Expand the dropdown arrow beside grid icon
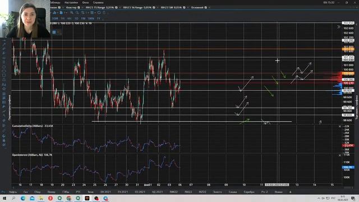Screen dimensions: 359x202 click(95, 13)
